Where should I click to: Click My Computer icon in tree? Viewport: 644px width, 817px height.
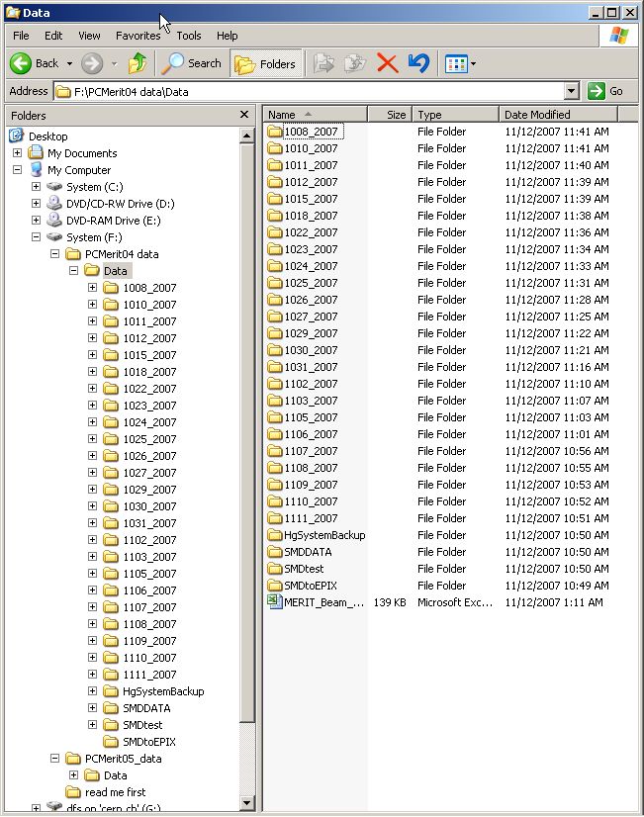36,169
